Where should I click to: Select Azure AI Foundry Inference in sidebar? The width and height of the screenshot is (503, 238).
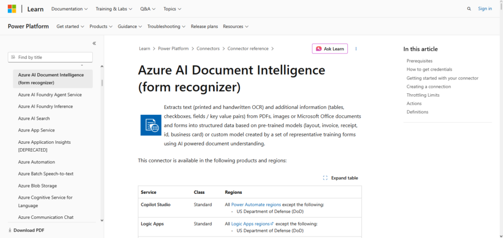point(46,106)
